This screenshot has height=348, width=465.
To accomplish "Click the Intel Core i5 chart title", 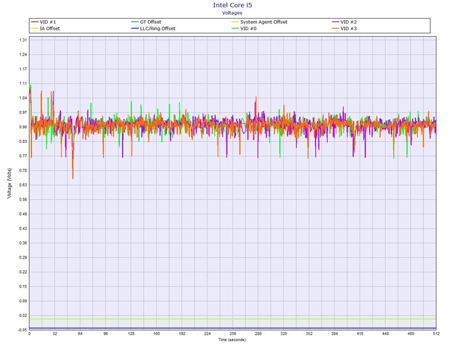I will (232, 5).
